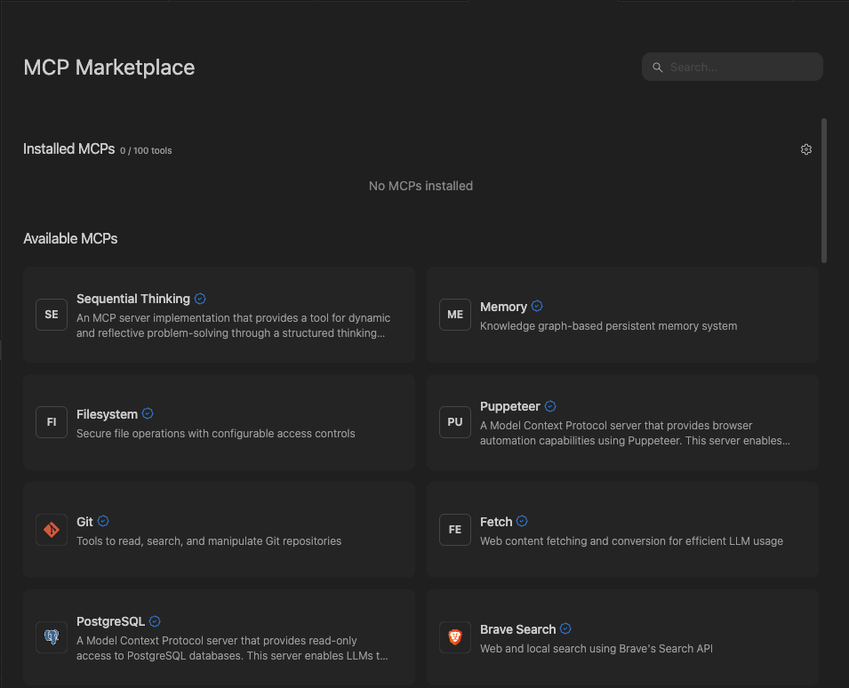
Task: Open the Sequential Thinking title
Action: [133, 299]
